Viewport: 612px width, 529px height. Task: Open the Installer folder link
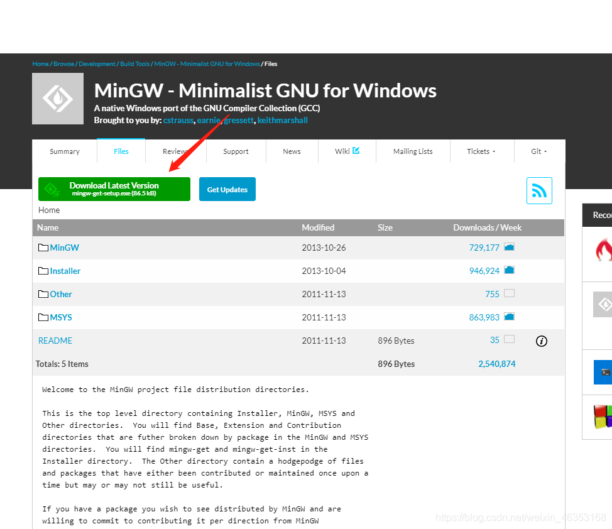pos(65,271)
